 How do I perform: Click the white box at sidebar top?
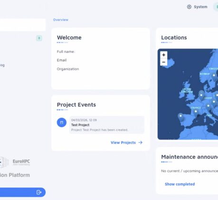(x=23, y=25)
